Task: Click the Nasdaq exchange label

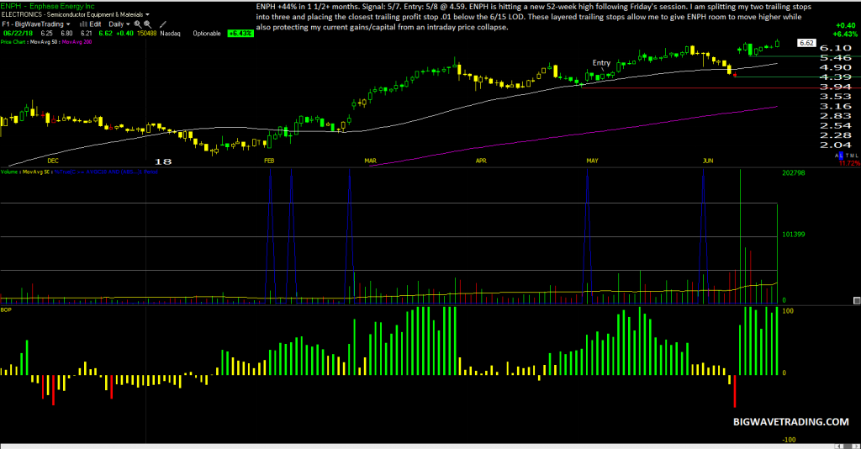Action: coord(170,34)
